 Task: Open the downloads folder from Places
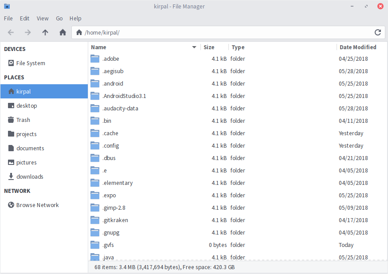click(32, 176)
